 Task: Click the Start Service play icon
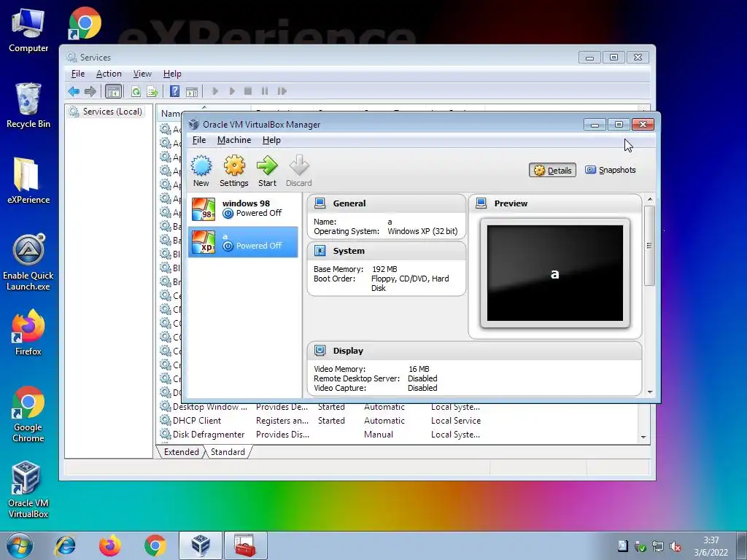(215, 91)
